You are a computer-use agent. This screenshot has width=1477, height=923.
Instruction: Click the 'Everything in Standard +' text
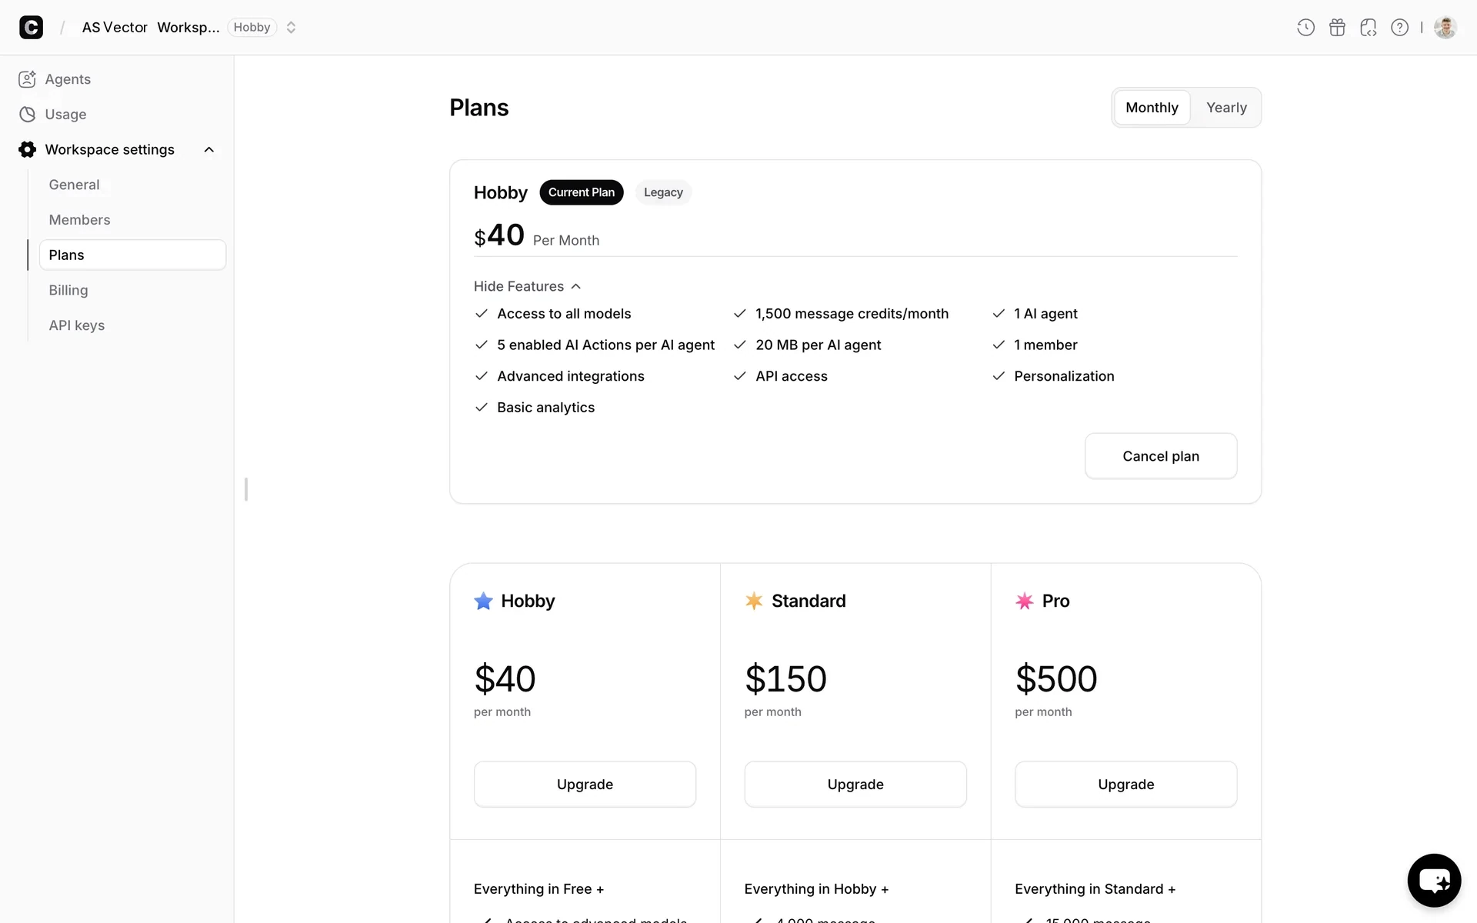(1095, 889)
